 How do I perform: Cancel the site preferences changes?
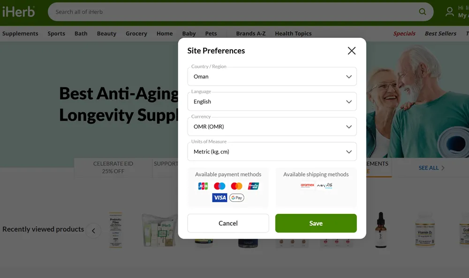point(228,223)
